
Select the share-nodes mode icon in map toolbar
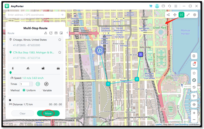pos(168,15)
